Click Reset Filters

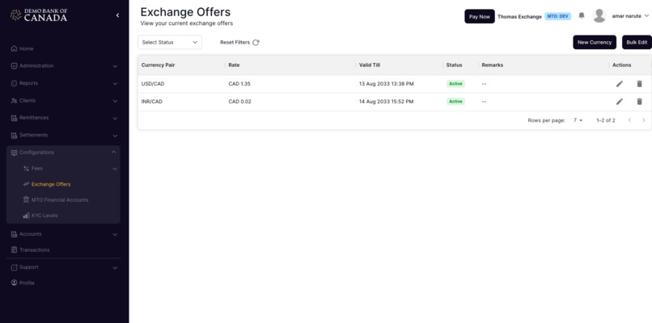click(235, 42)
